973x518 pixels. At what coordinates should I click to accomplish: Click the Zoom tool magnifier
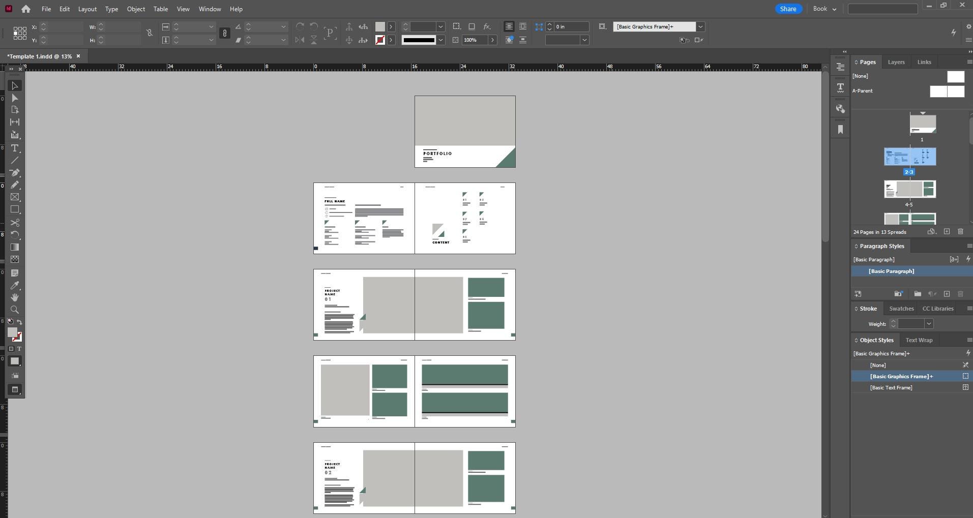point(15,310)
